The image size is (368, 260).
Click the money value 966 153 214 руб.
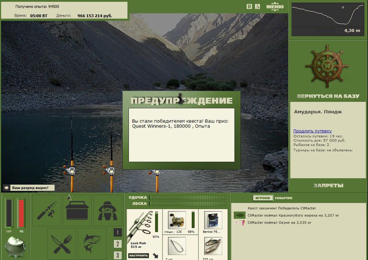pos(95,16)
